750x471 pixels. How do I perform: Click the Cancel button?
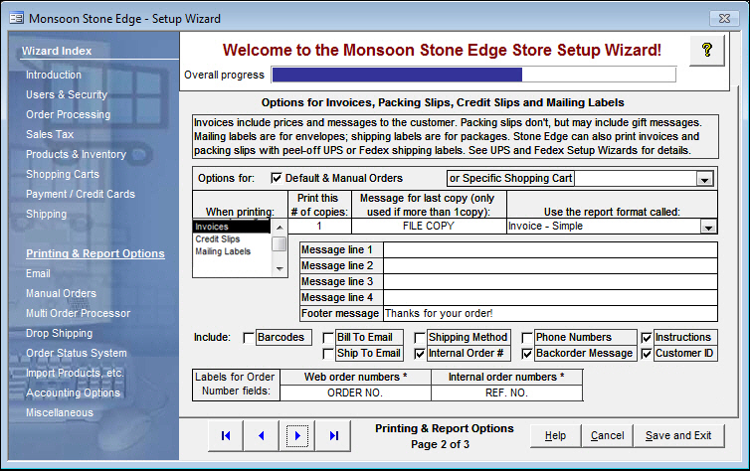pos(607,435)
